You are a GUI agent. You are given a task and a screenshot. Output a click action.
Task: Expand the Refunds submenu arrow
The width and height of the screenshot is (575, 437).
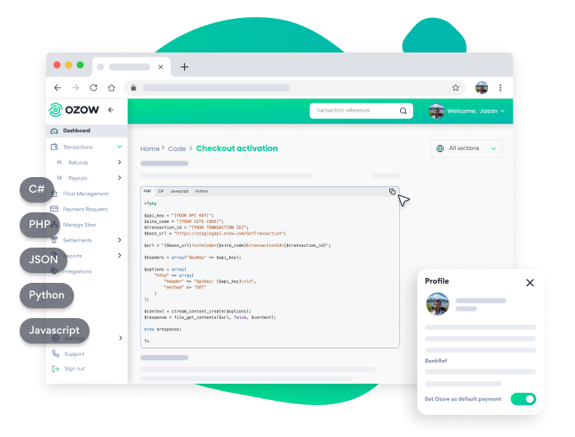(119, 162)
